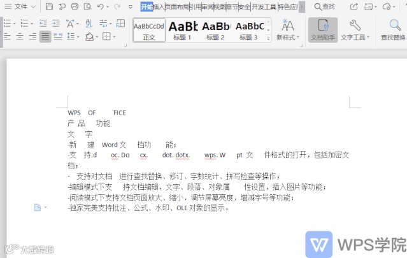Viewport: 407px width, 258px height.
Task: Expand the line spacing dropdown arrow
Action: pyautogui.click(x=78, y=37)
